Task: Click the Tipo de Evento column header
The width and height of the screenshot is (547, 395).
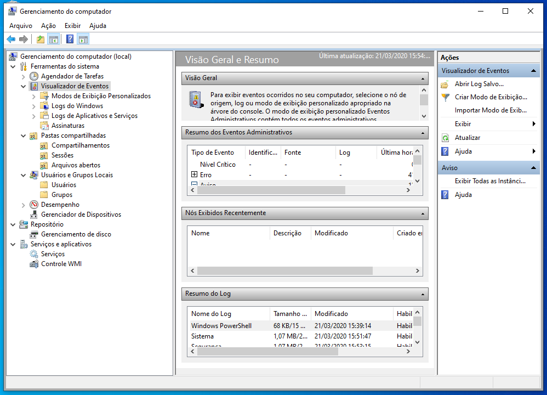Action: click(x=216, y=153)
